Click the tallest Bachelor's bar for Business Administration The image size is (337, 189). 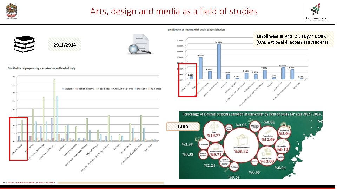pos(54,110)
